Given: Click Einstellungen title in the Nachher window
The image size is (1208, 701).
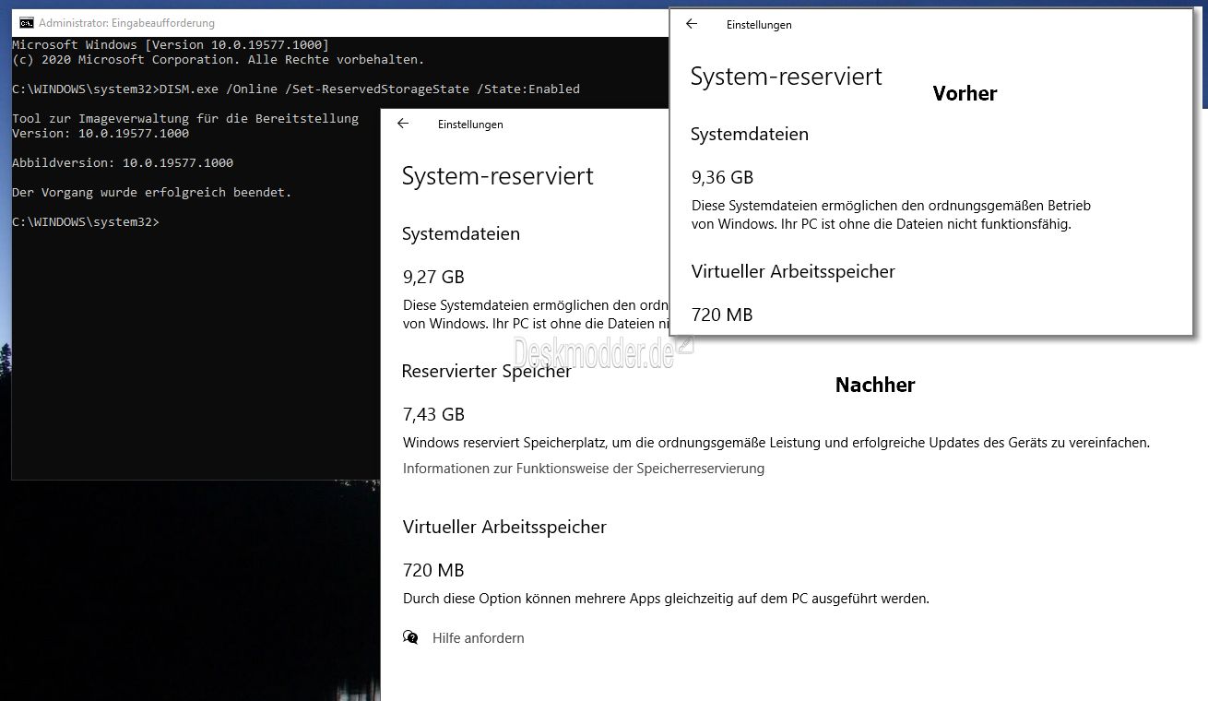Looking at the screenshot, I should [x=470, y=125].
